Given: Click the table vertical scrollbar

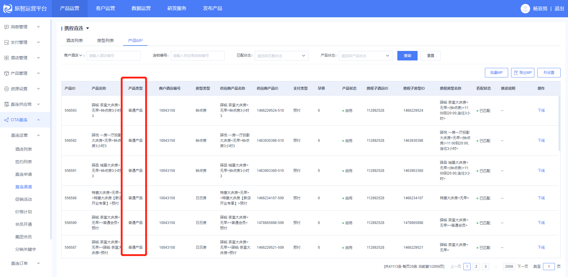Looking at the screenshot, I should tap(559, 123).
